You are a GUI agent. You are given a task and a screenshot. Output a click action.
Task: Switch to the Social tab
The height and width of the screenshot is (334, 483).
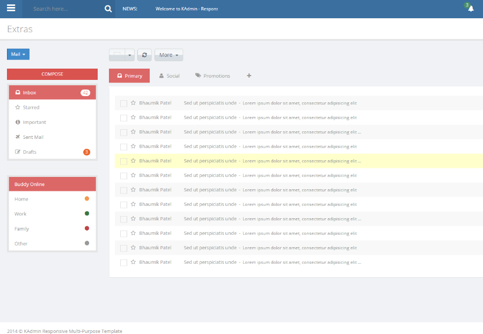[x=169, y=76]
